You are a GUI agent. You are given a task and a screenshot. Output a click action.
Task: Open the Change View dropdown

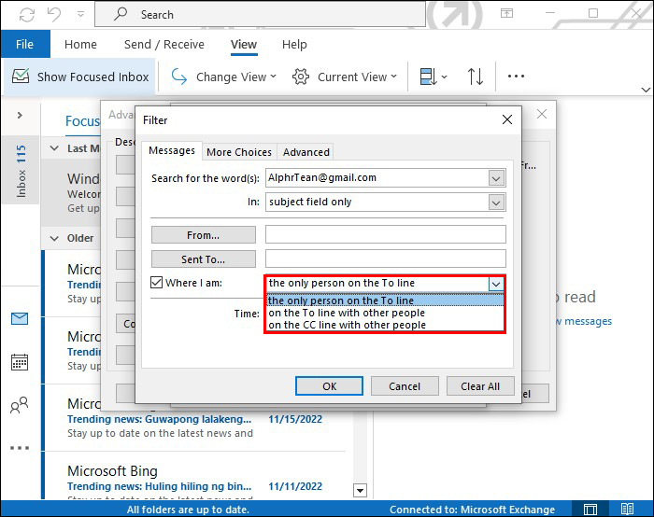click(224, 77)
